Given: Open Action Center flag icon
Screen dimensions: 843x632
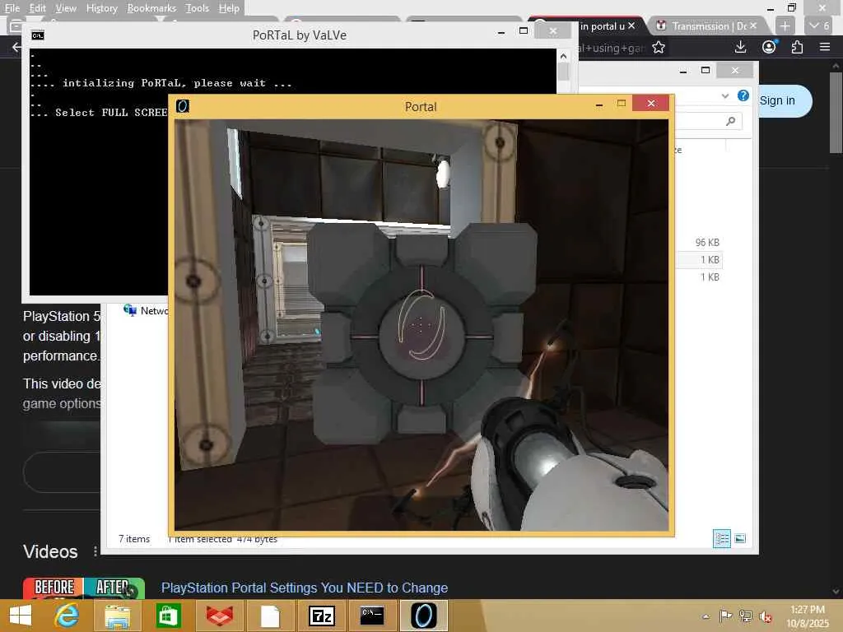Looking at the screenshot, I should coord(725,616).
